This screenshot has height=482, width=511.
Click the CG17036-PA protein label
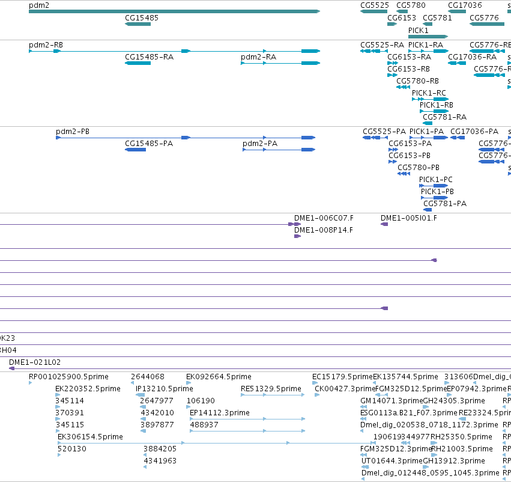click(474, 132)
